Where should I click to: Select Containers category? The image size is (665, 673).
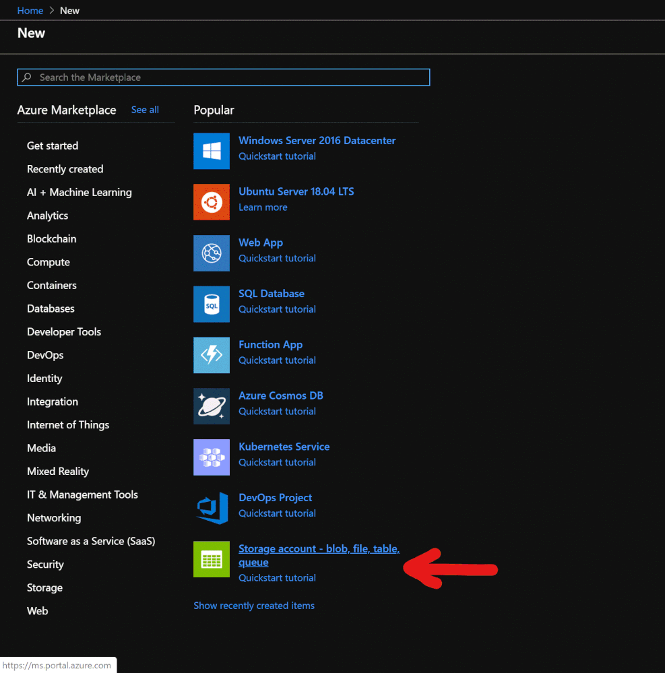click(x=51, y=286)
